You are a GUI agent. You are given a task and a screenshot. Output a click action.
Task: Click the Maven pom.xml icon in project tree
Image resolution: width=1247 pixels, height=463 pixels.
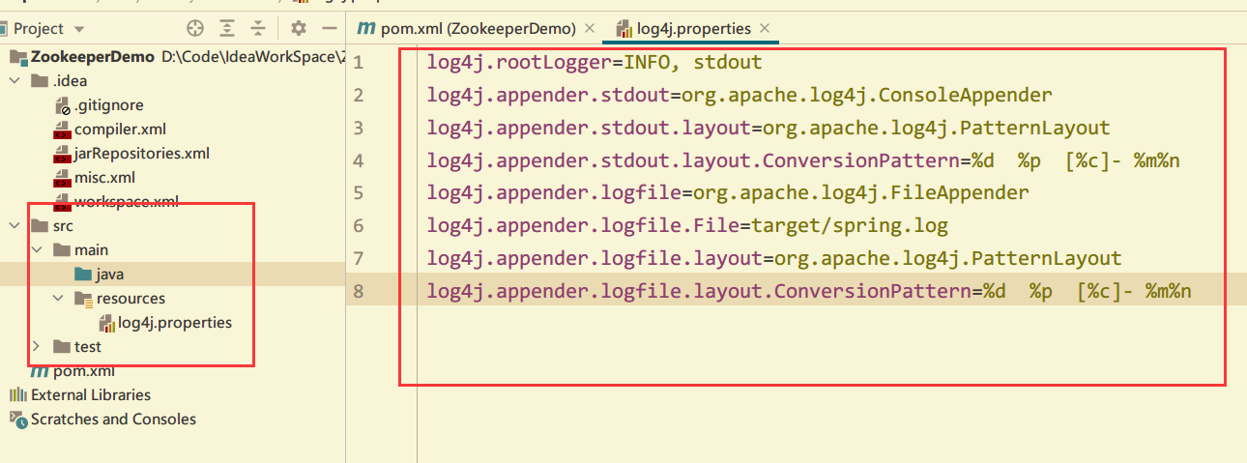point(40,371)
